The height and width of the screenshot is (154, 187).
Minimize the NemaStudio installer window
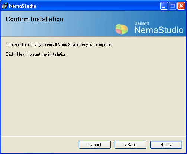[x=164, y=6]
